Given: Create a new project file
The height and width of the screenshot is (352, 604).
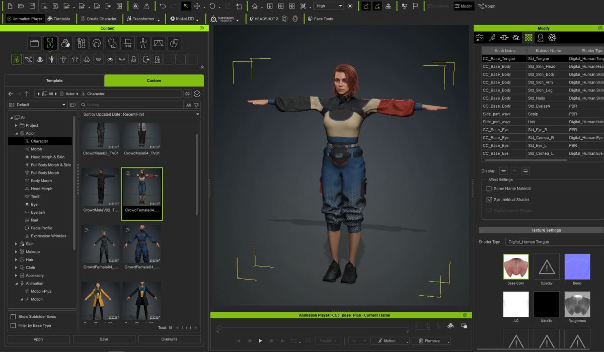Looking at the screenshot, I should point(10,6).
